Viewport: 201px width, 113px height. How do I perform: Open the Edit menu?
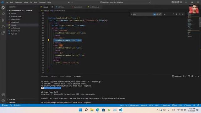click(12, 2)
